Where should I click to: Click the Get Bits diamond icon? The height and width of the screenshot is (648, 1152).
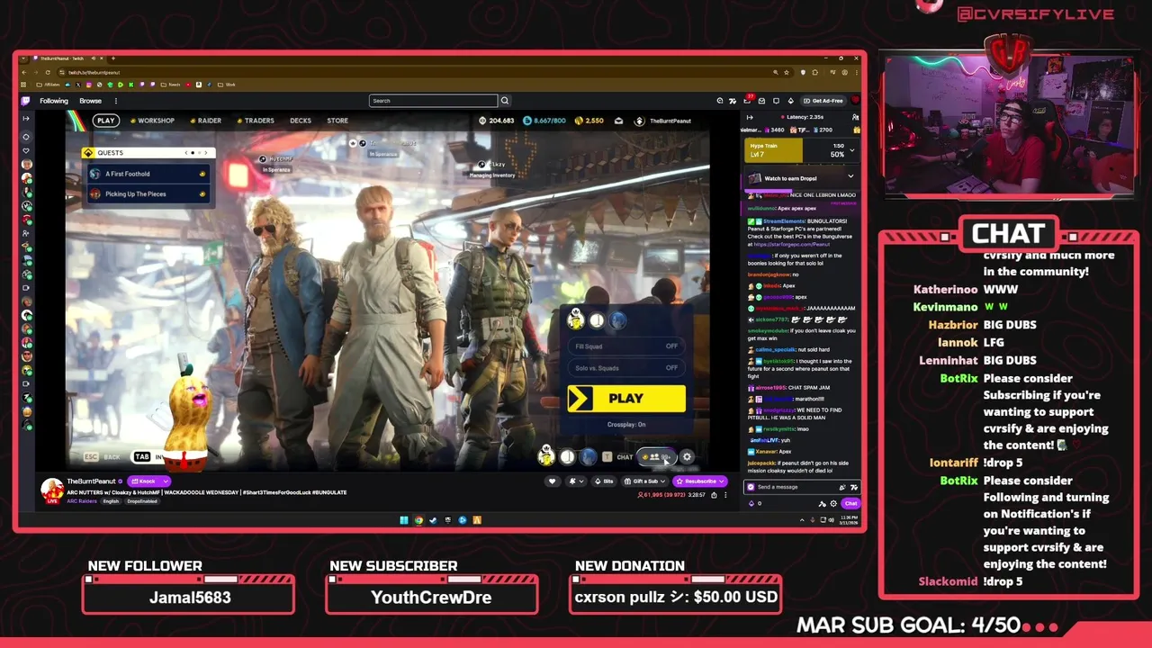[791, 101]
